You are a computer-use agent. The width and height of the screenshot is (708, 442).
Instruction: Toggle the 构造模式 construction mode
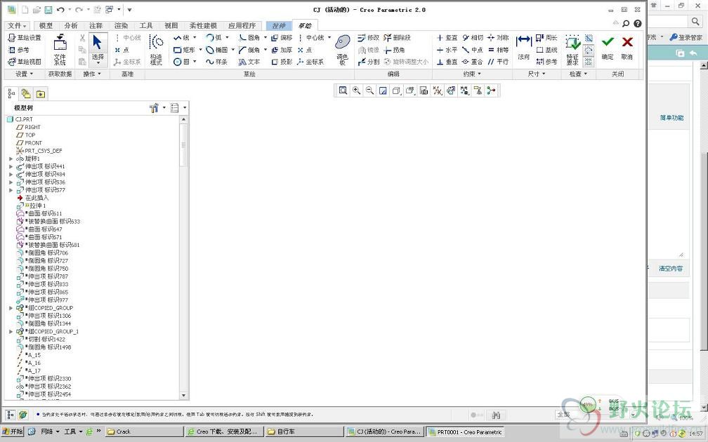pos(156,50)
